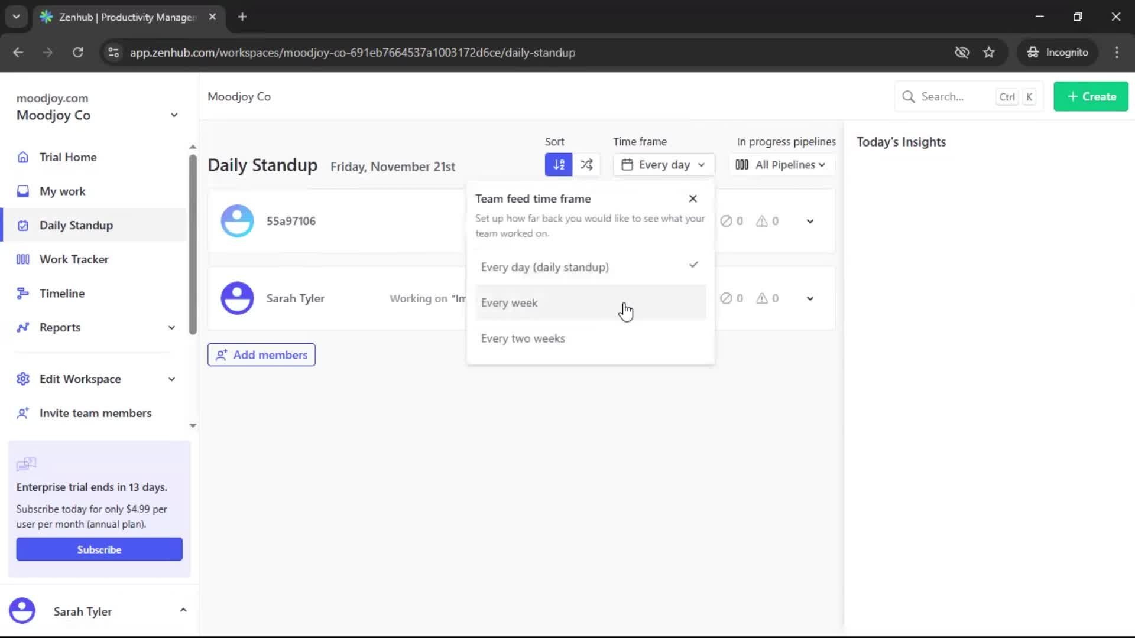
Task: Expand Sarah Tyler's standup entry
Action: [809, 298]
